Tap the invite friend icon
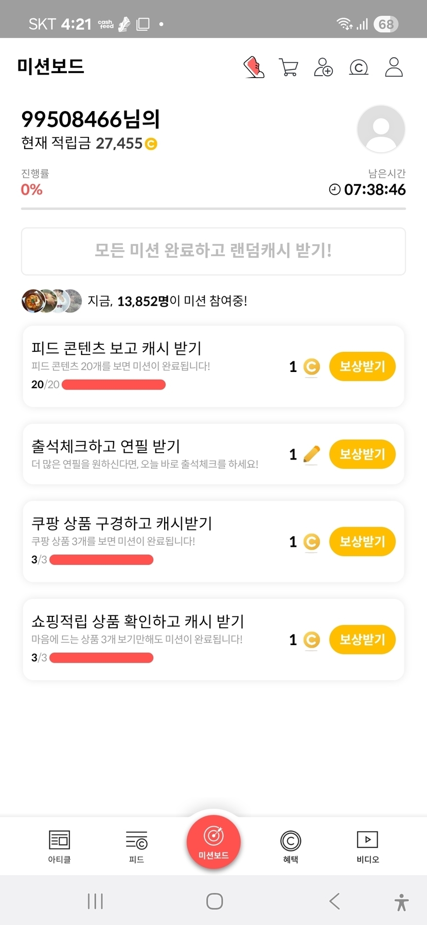The height and width of the screenshot is (925, 427). 324,67
